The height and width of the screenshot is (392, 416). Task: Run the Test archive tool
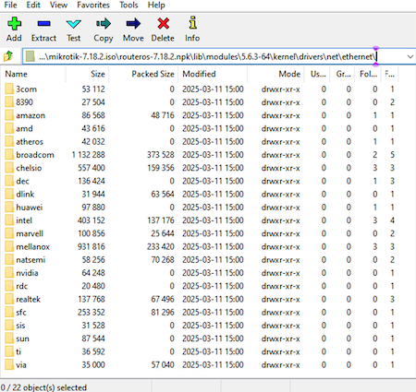point(73,24)
